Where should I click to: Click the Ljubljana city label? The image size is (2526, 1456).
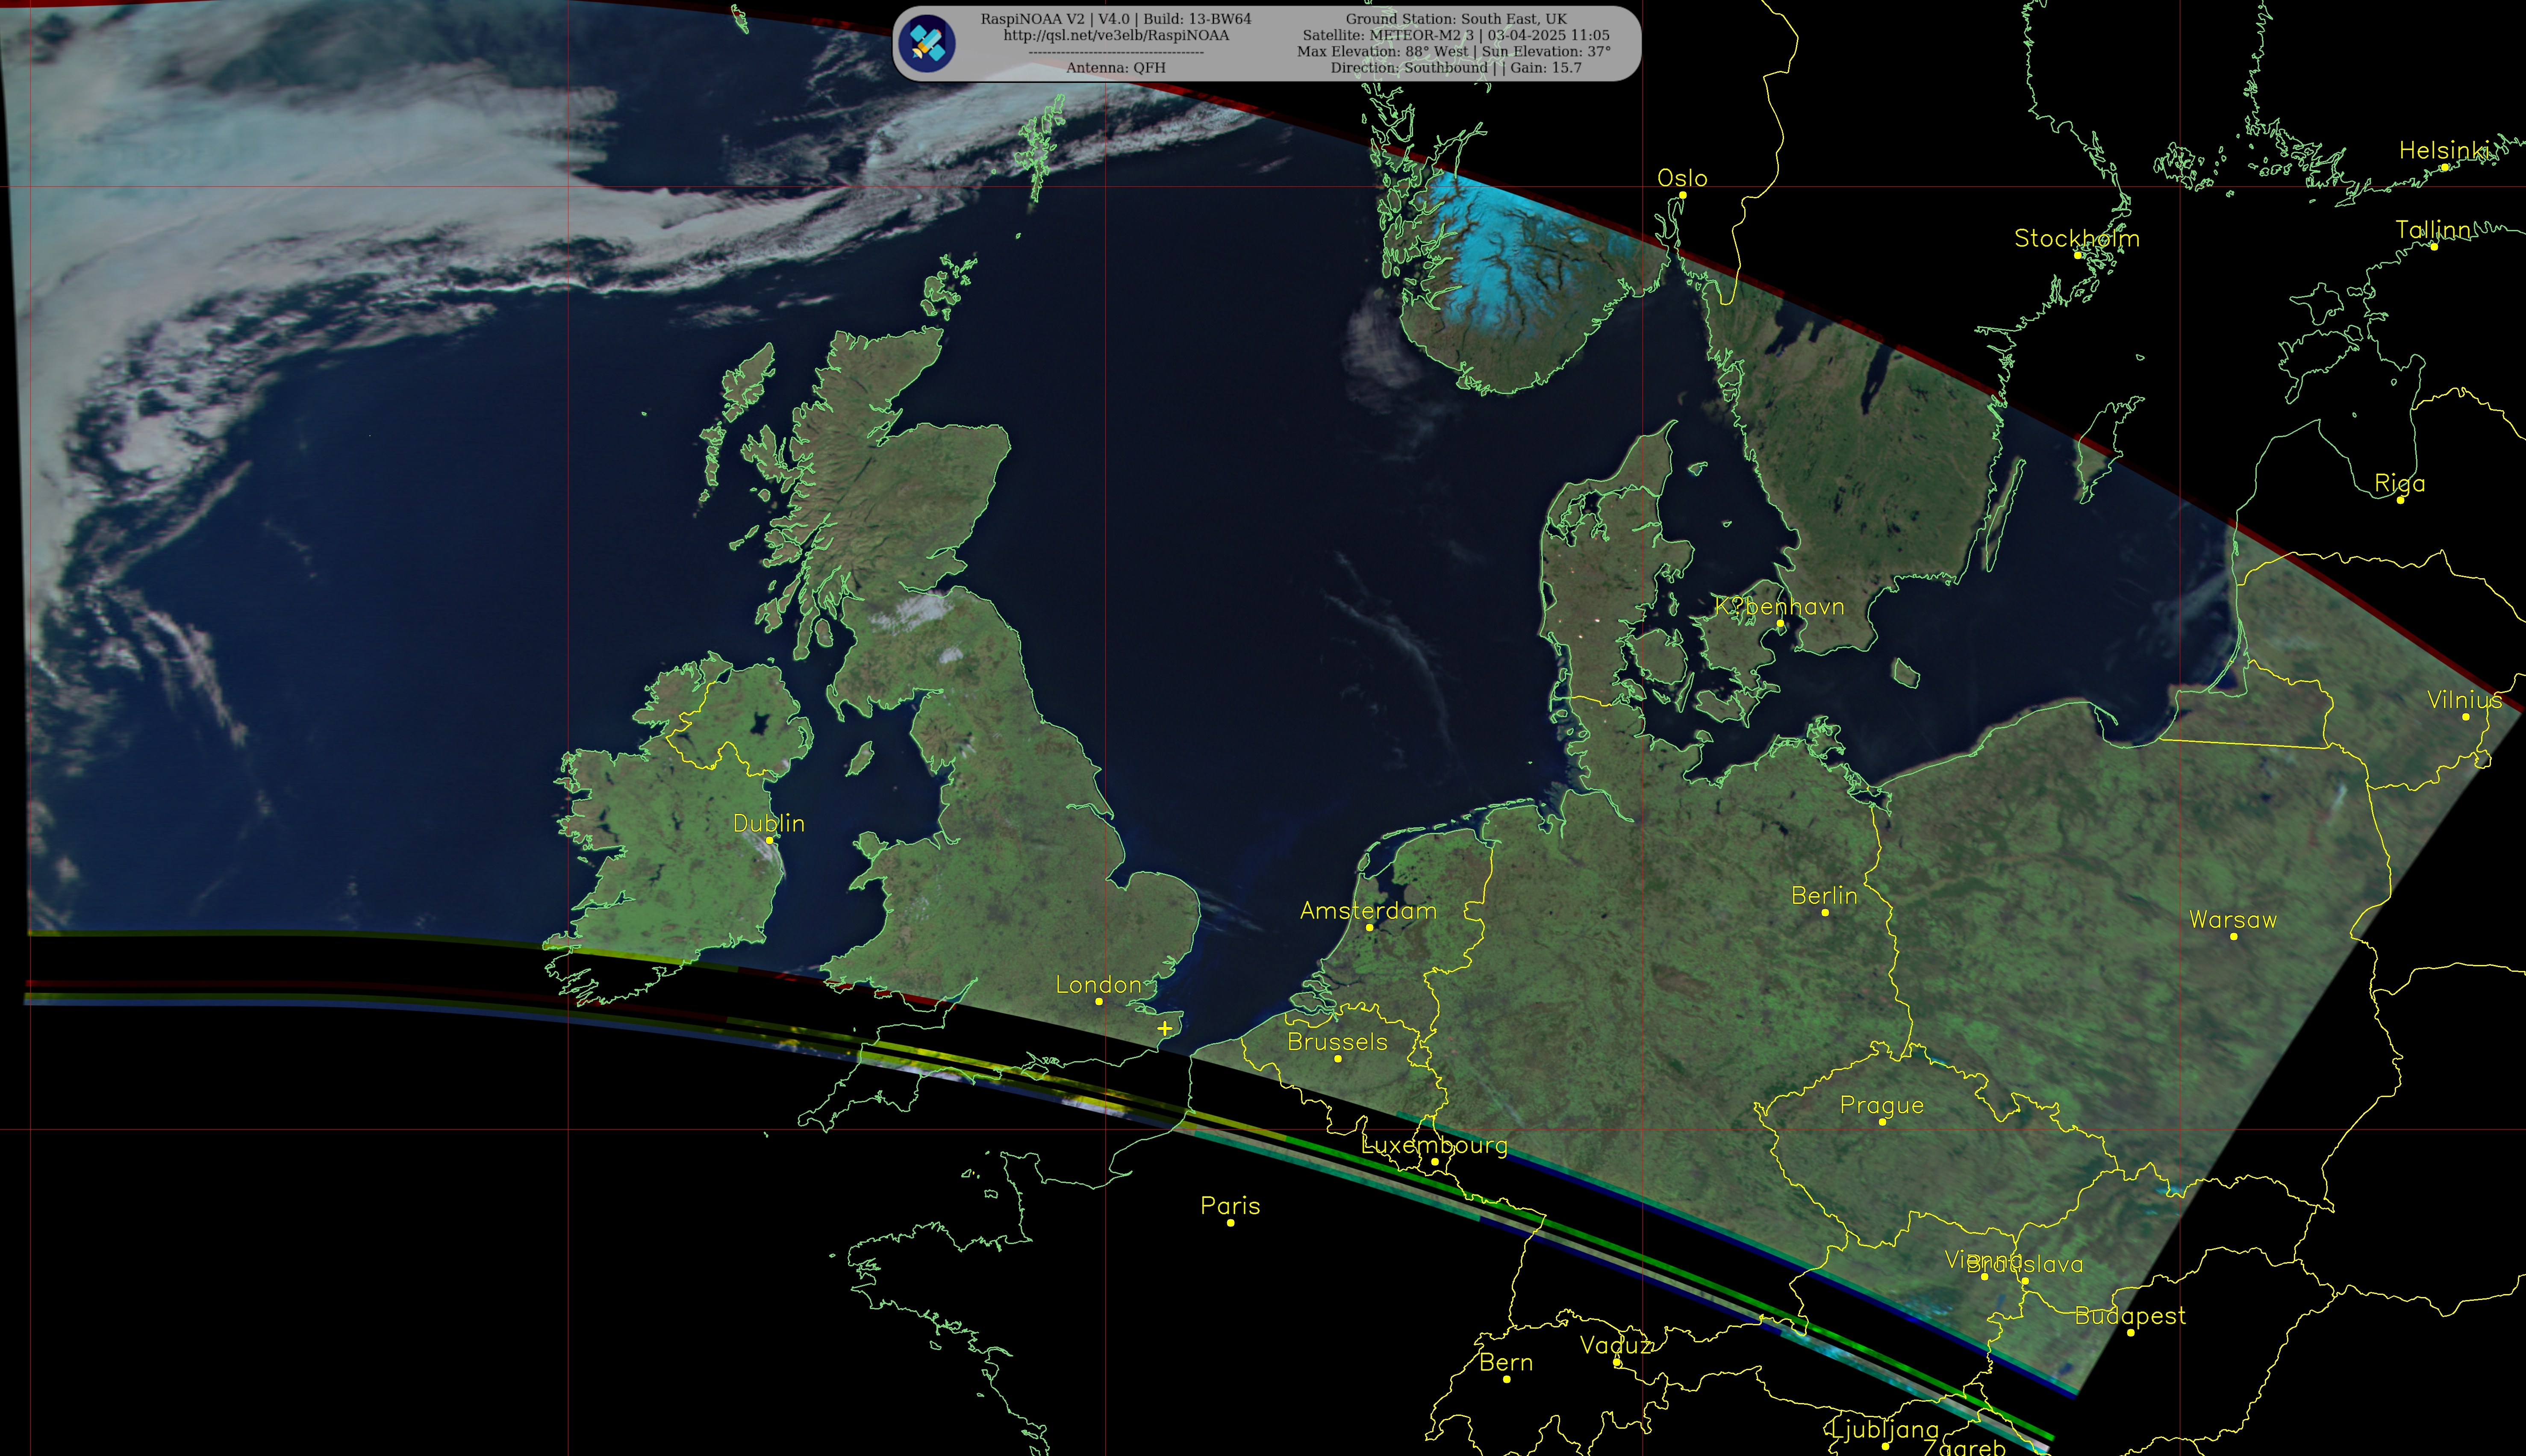(1884, 1430)
